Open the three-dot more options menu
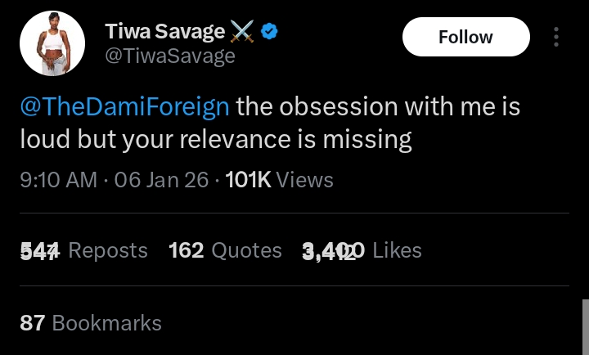The height and width of the screenshot is (355, 589). coord(556,37)
